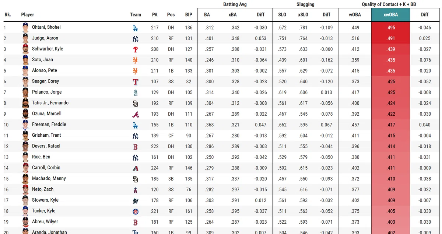This screenshot has height=234, width=442.
Task: Click the Cubs logo in Tucker's row
Action: coord(135,212)
